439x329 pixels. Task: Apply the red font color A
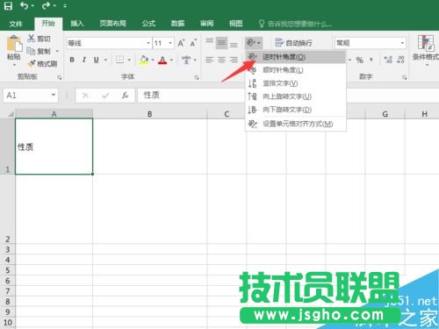[x=162, y=60]
